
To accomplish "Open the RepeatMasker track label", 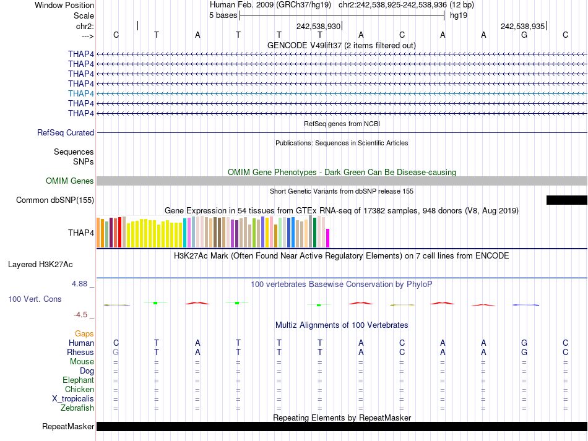I will tap(68, 426).
